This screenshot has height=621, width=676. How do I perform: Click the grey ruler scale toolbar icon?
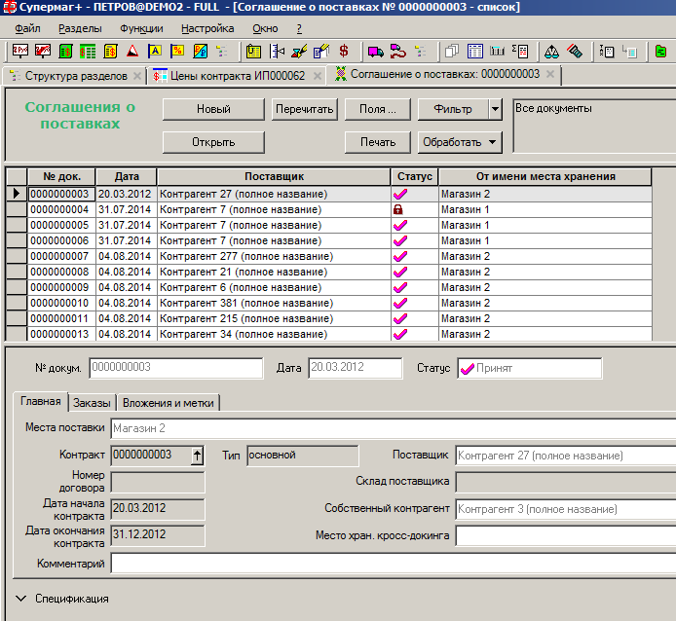pos(497,52)
